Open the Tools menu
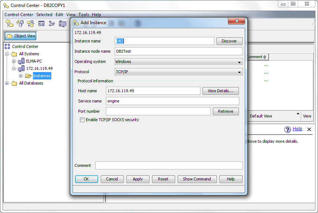Screen dimensions: 318x213 pyautogui.click(x=84, y=15)
